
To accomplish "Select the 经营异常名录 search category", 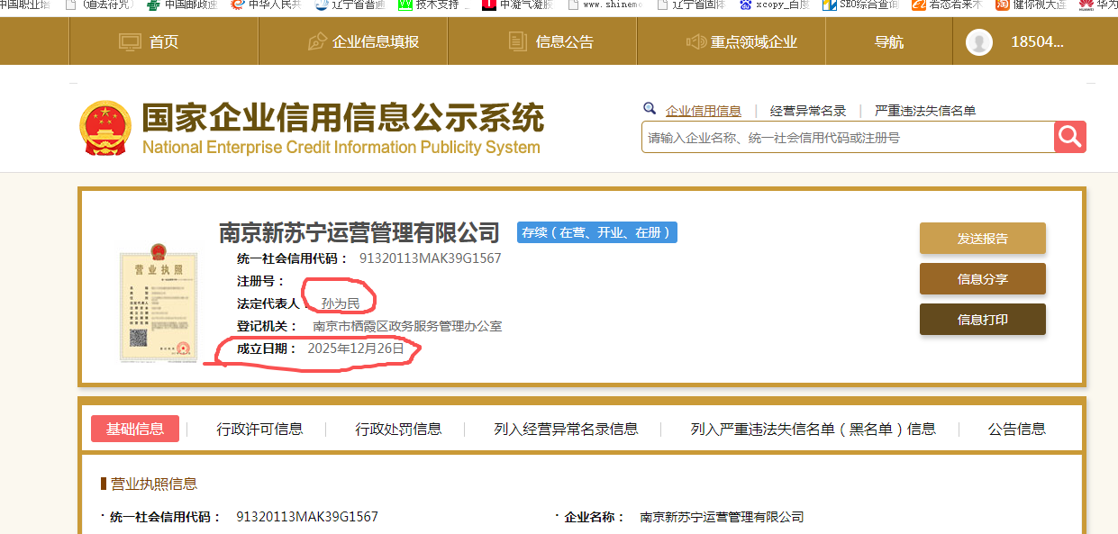I will 808,111.
